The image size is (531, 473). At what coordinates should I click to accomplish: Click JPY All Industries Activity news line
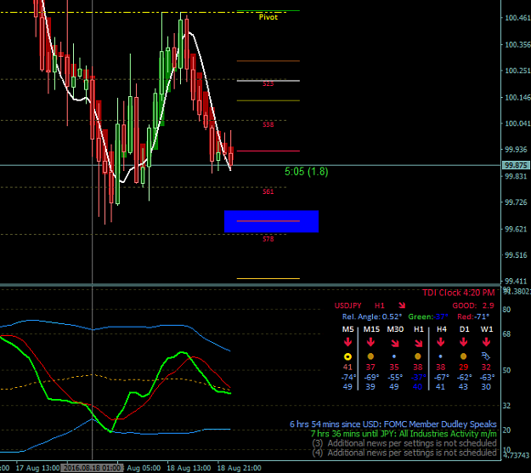tap(404, 434)
